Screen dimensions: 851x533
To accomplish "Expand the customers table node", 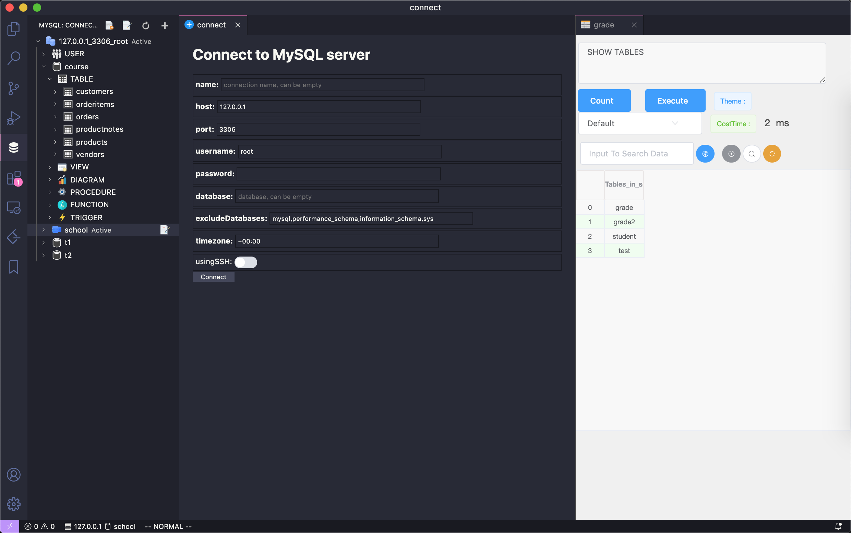I will (55, 92).
